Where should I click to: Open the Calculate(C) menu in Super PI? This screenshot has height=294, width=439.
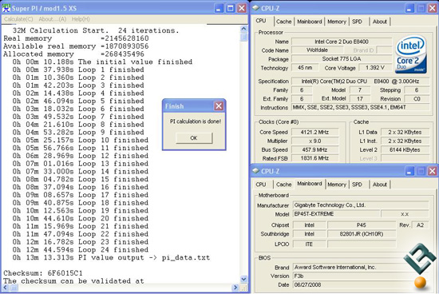18,19
